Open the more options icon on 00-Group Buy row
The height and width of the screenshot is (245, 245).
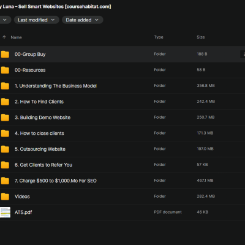pos(243,54)
